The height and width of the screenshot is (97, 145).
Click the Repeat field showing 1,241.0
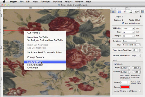click(124, 72)
